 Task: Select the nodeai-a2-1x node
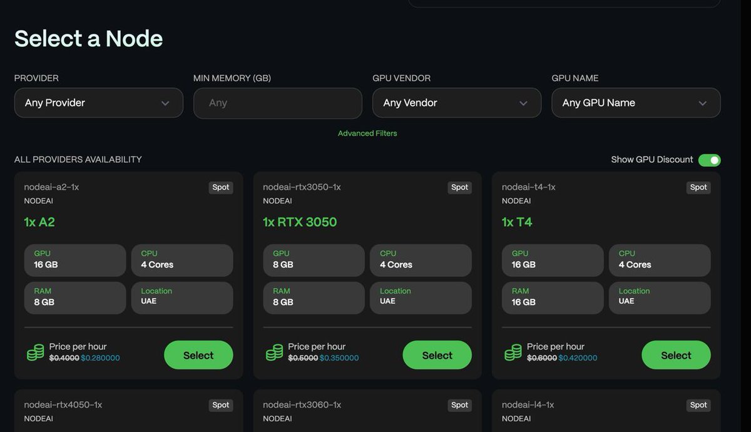click(x=198, y=355)
